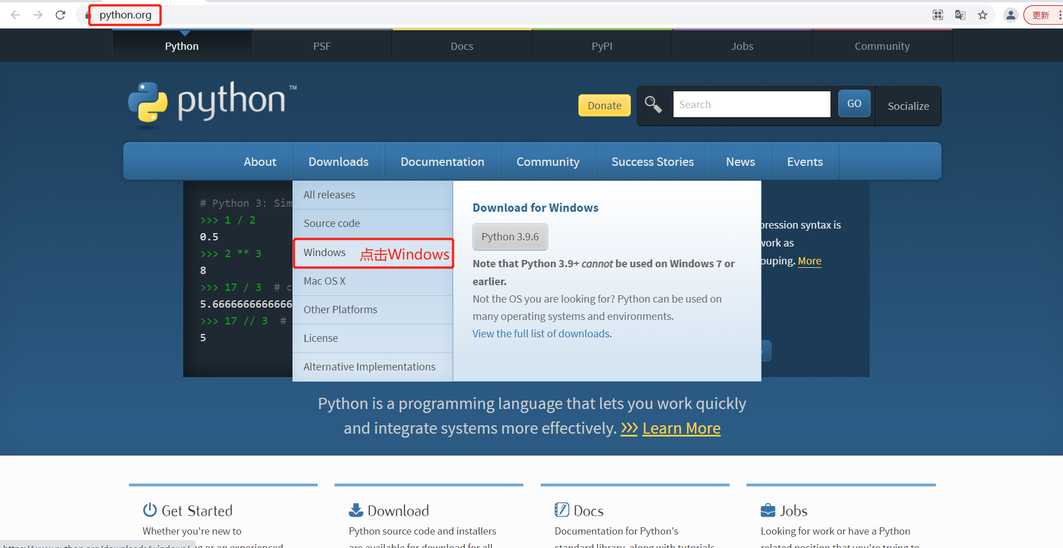
Task: Open the Community navigation menu
Action: point(547,161)
